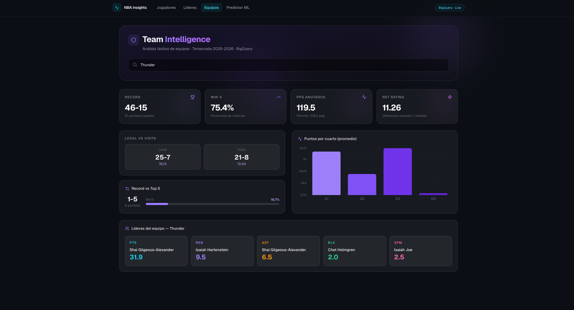Select the Equipos tab
The height and width of the screenshot is (310, 574).
coord(212,8)
